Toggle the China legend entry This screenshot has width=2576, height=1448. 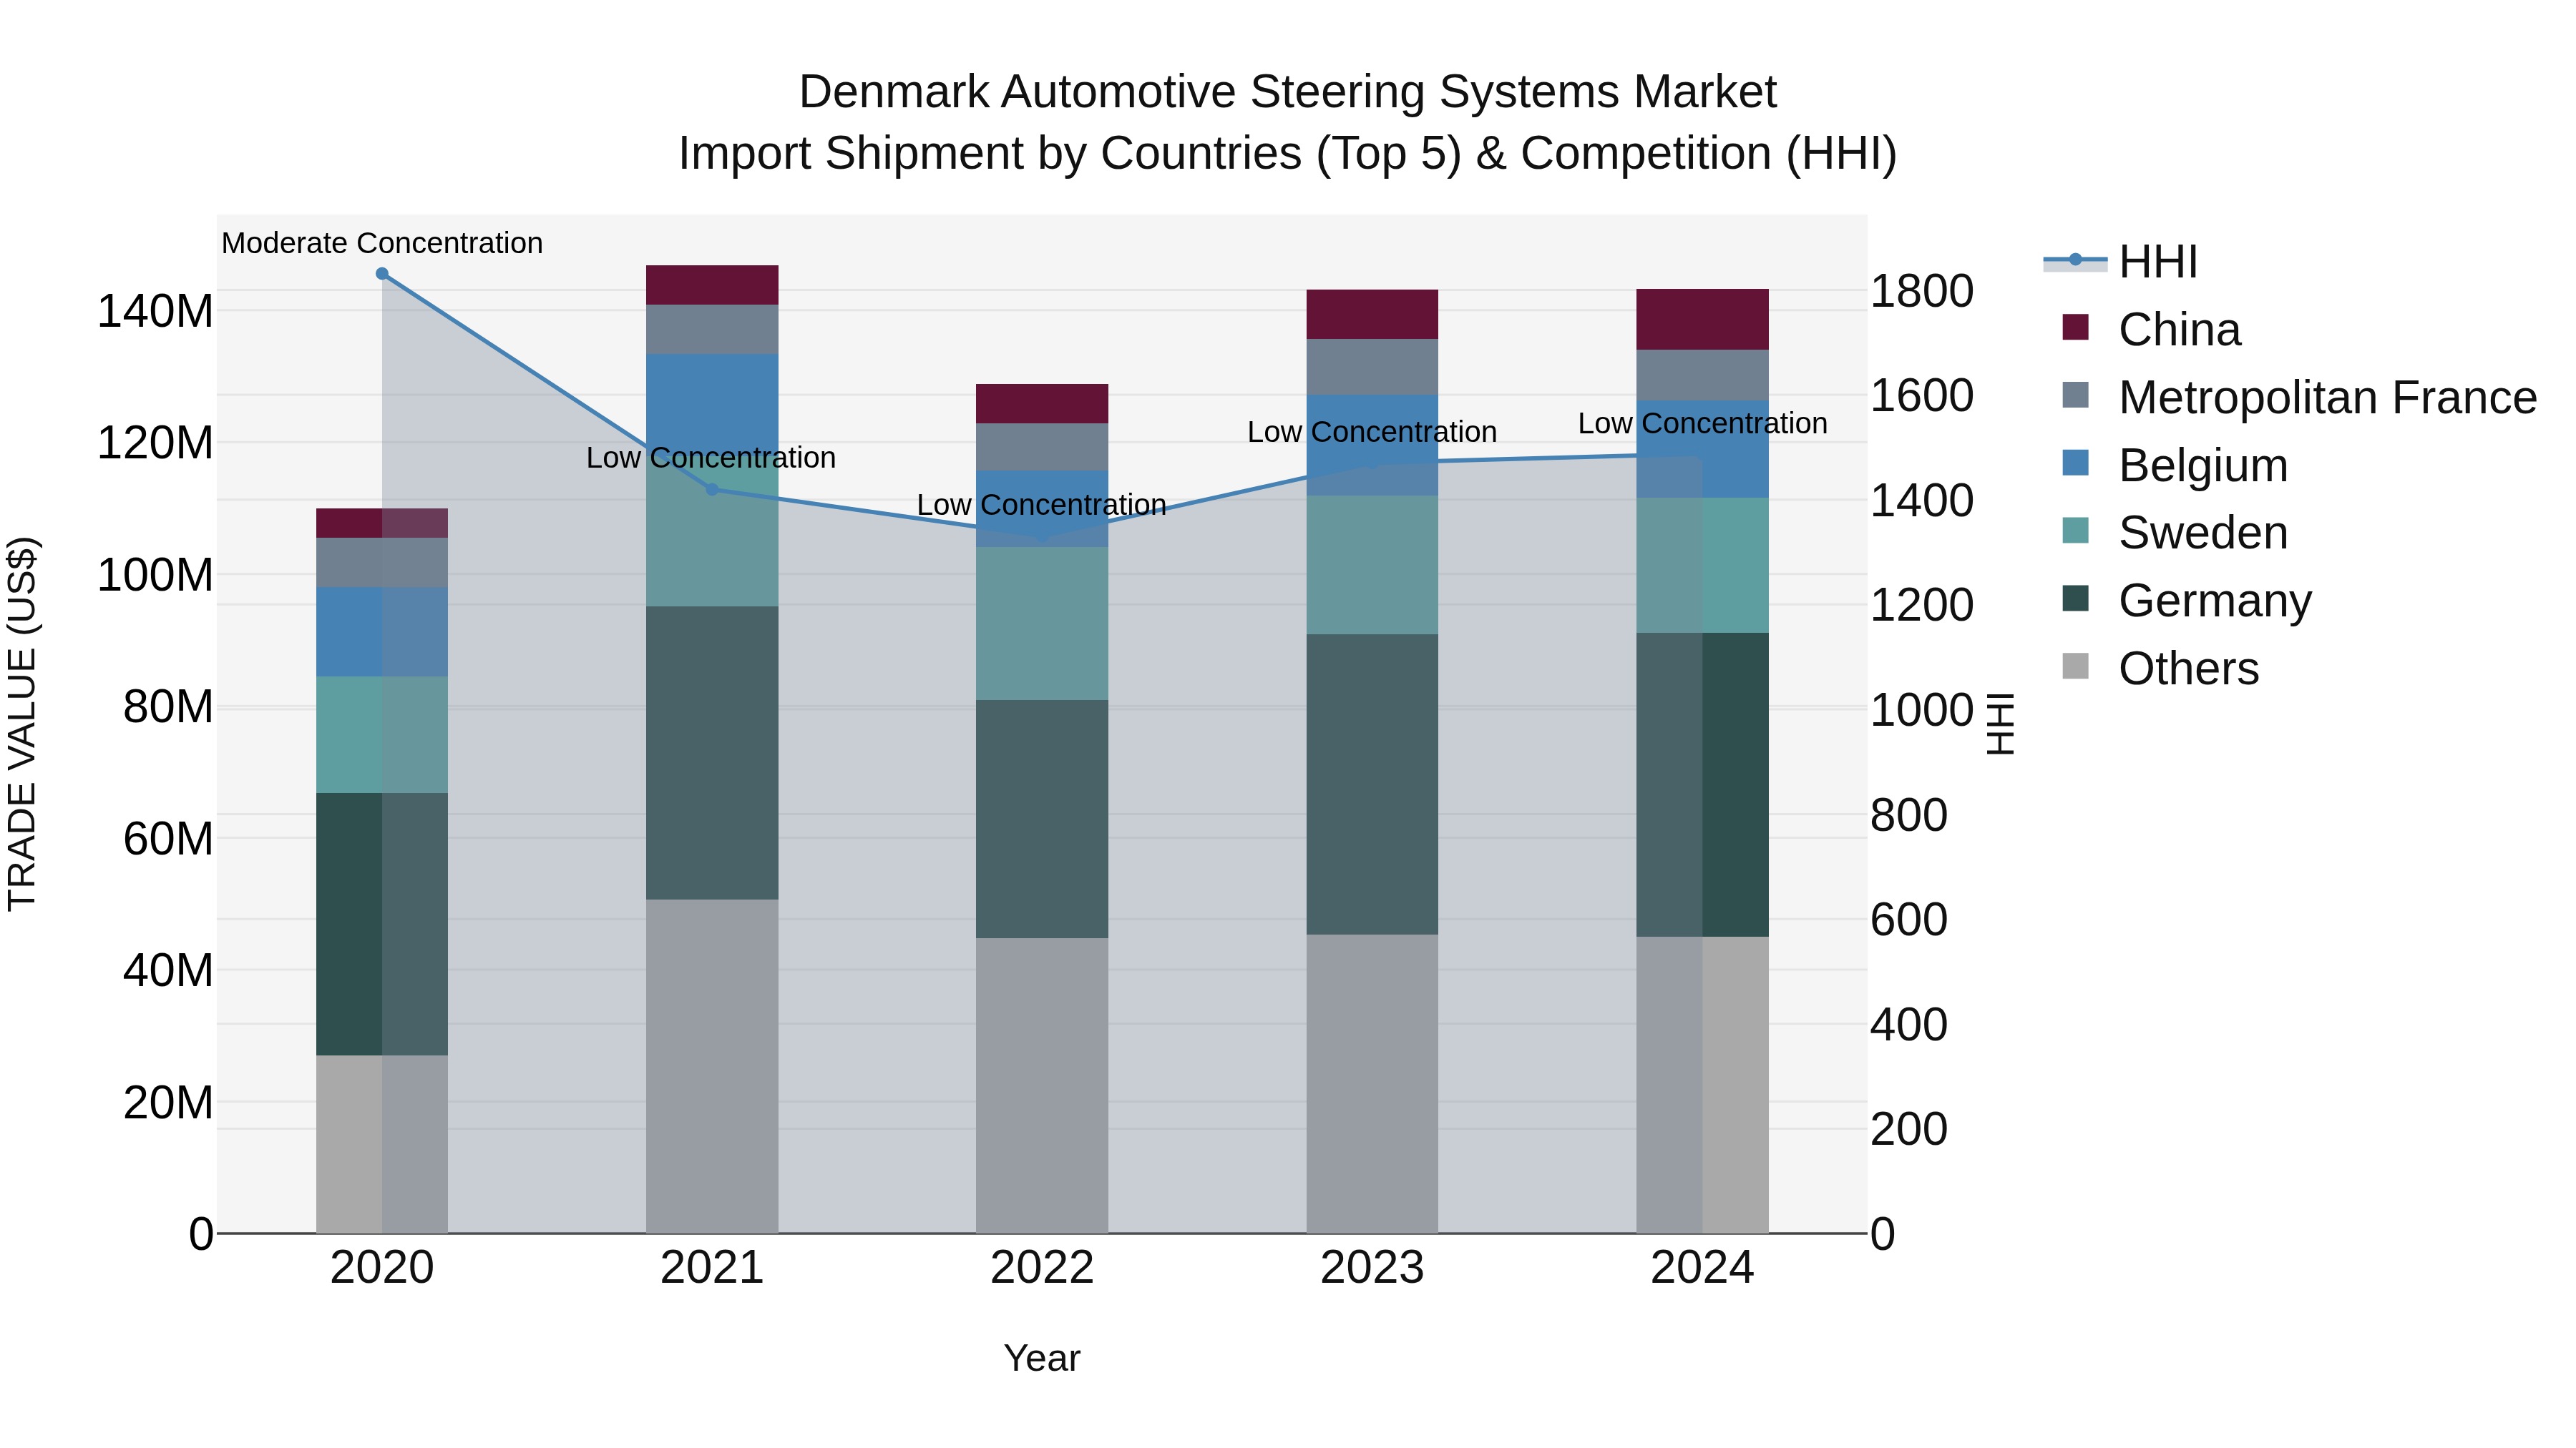point(2150,330)
